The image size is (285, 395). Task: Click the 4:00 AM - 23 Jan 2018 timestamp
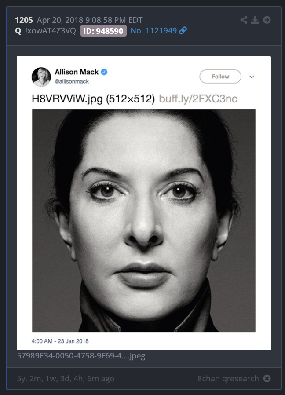(60, 341)
